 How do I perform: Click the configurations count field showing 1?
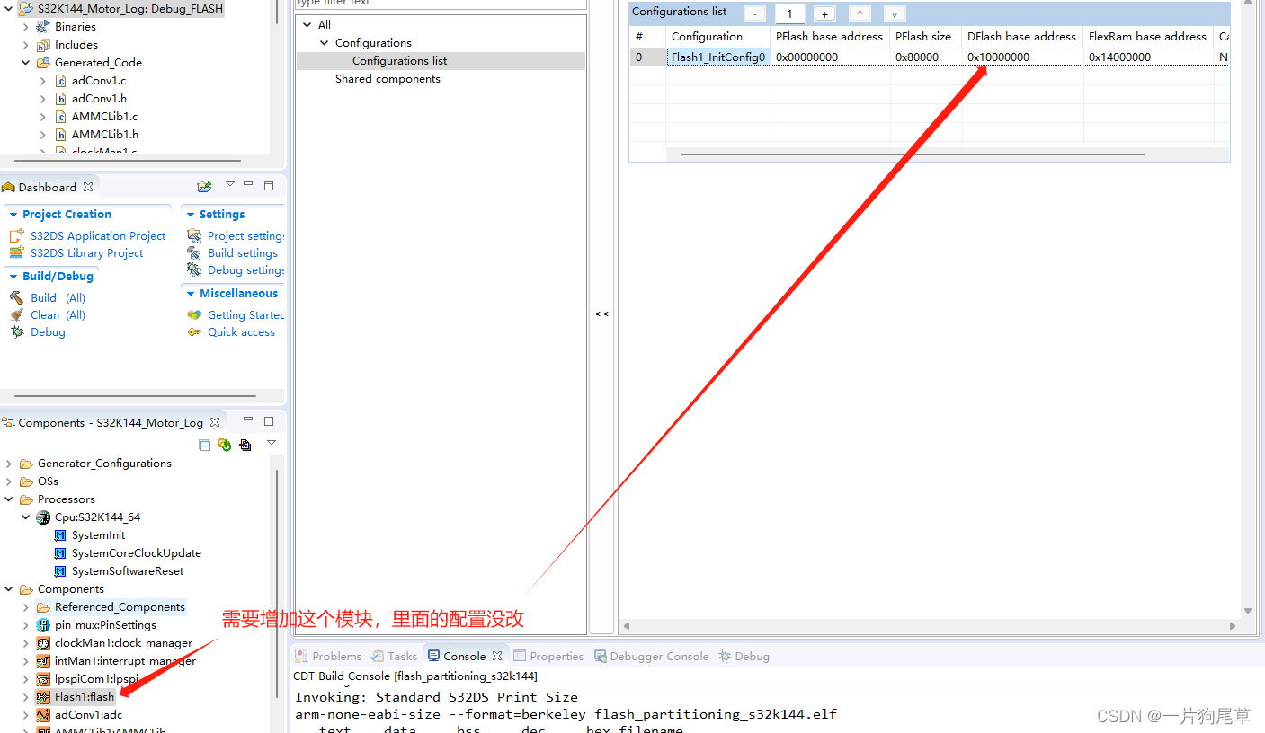pyautogui.click(x=789, y=13)
